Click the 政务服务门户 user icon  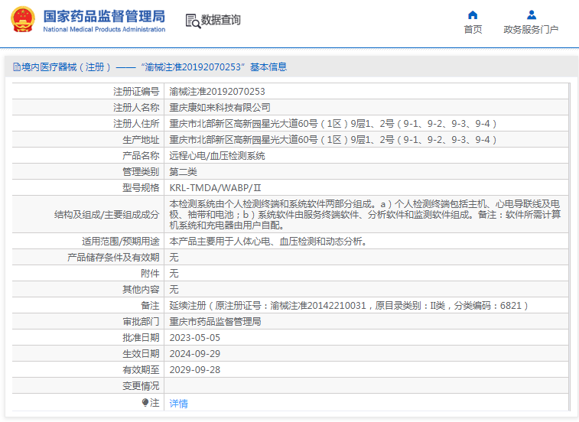tap(532, 15)
